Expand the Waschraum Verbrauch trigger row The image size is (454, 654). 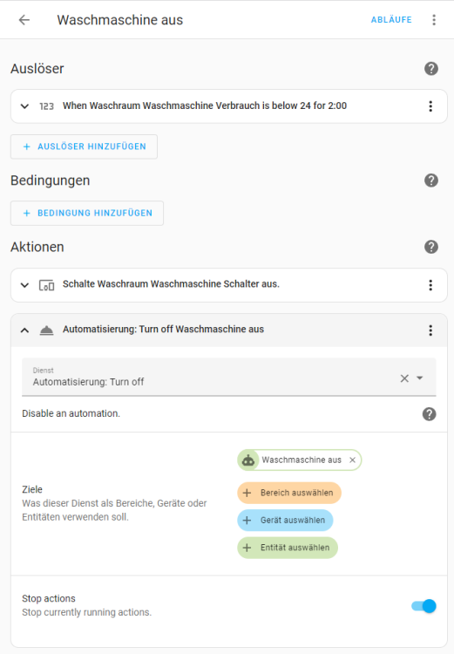(x=24, y=106)
